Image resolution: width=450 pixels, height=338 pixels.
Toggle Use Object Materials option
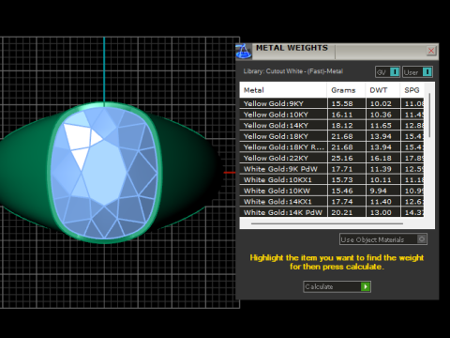(383, 239)
